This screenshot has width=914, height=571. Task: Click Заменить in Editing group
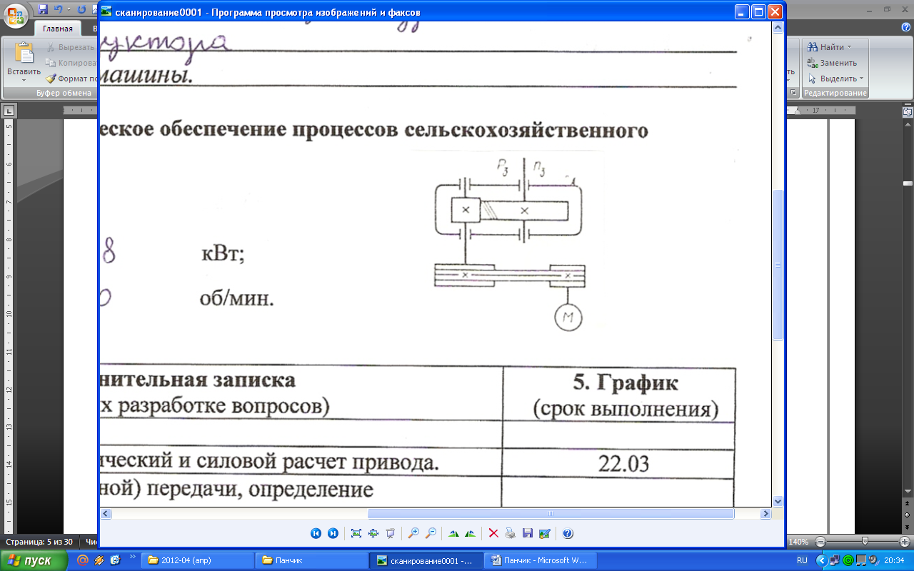pyautogui.click(x=832, y=63)
